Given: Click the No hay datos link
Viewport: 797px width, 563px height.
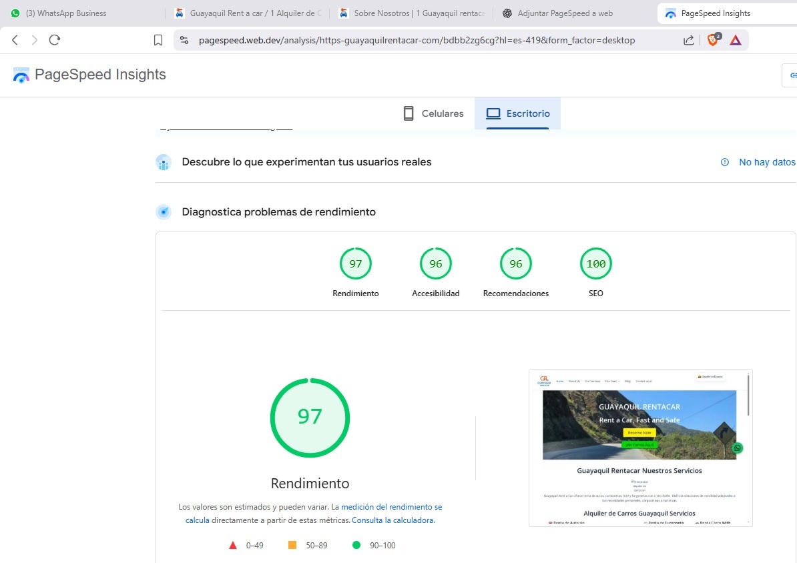Looking at the screenshot, I should point(766,162).
